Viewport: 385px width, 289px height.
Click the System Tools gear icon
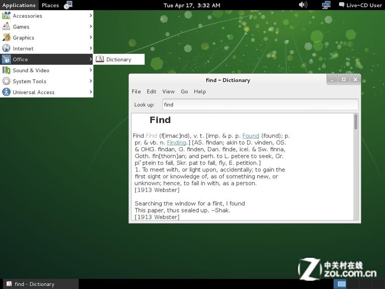click(x=6, y=81)
